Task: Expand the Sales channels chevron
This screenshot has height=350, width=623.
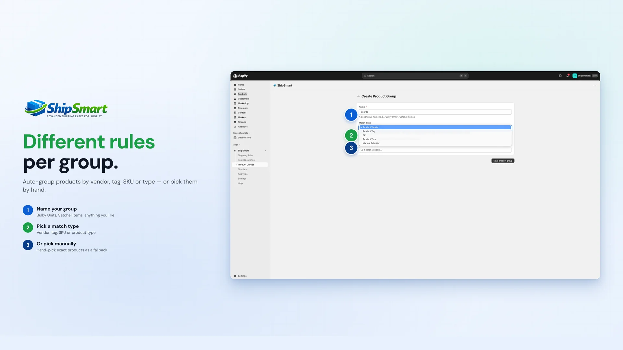Action: click(x=249, y=133)
